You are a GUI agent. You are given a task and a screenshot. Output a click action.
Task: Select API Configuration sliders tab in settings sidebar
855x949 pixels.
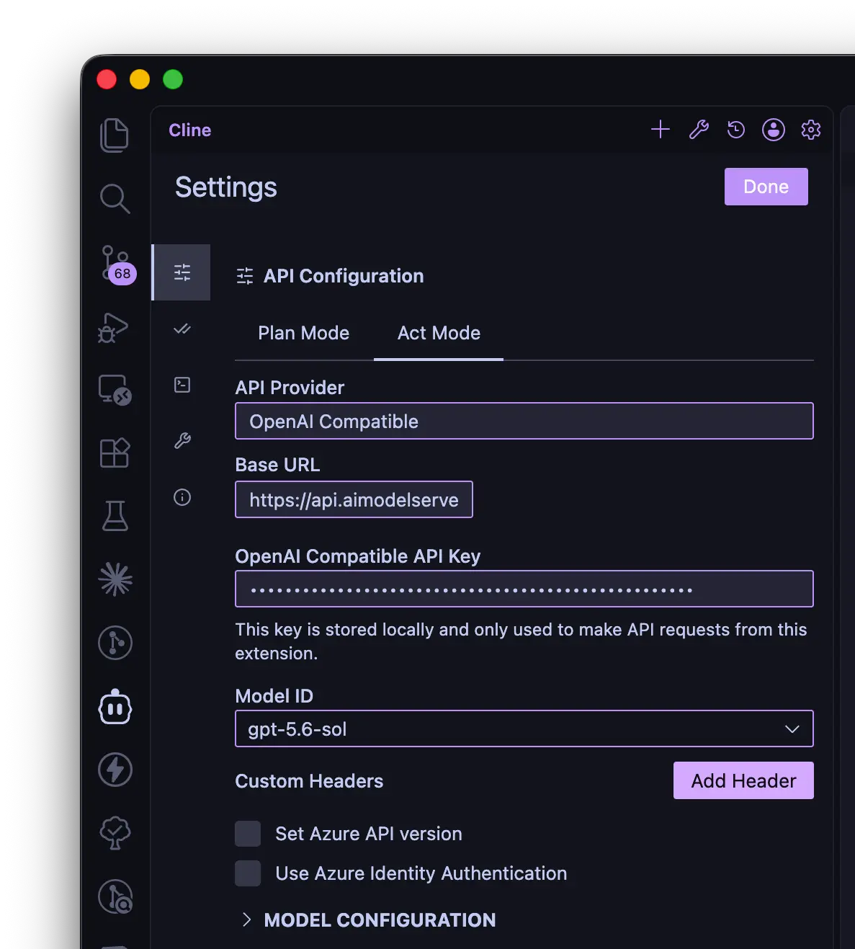pos(182,272)
